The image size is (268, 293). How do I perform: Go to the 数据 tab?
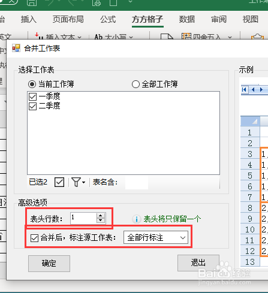click(187, 19)
